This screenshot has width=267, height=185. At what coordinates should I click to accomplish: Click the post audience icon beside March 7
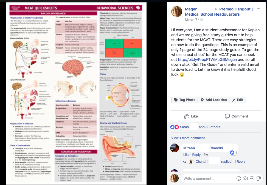tap(202, 19)
